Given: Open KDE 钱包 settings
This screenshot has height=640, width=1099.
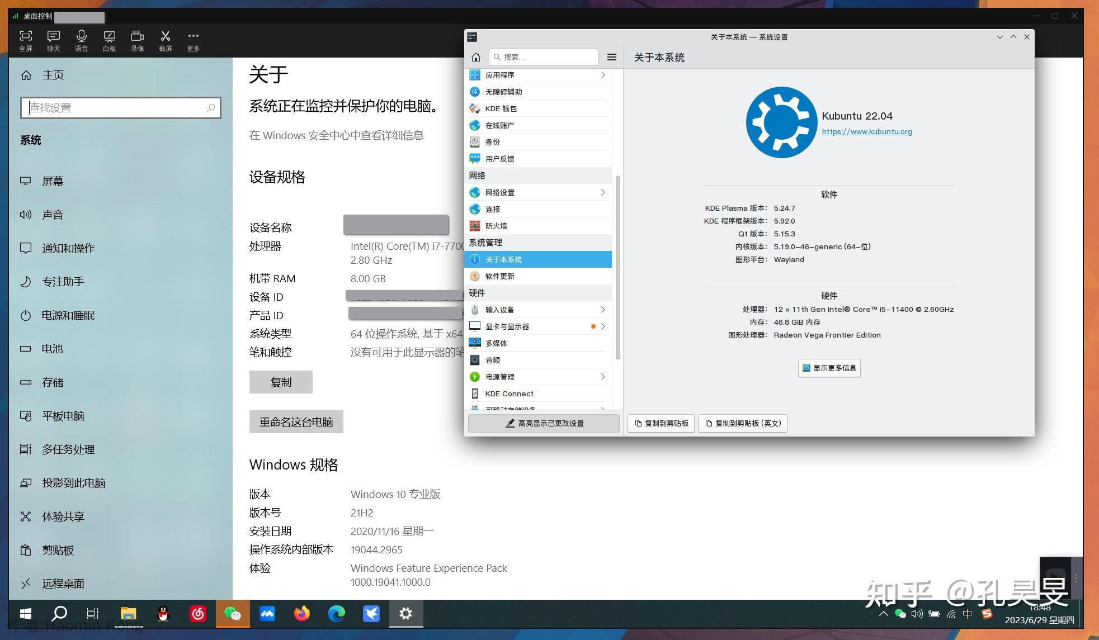Looking at the screenshot, I should [538, 108].
